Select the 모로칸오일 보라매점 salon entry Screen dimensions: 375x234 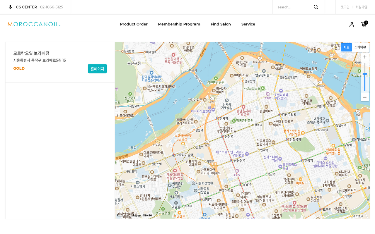coord(31,53)
